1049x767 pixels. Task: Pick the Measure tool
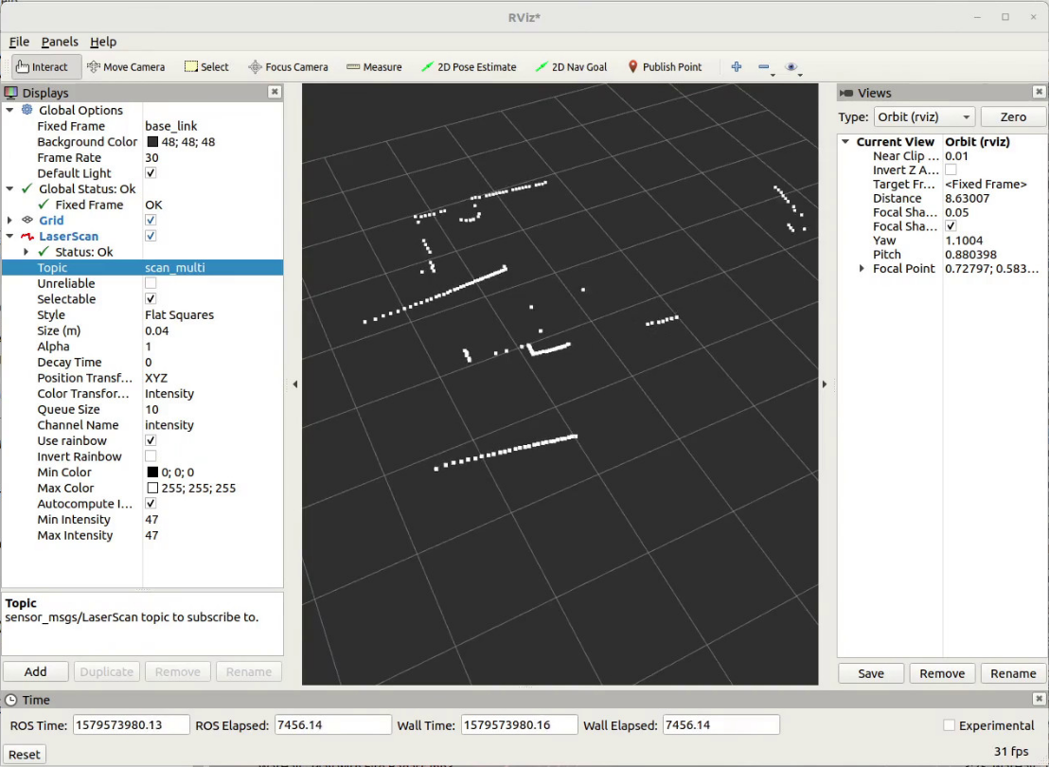tap(374, 67)
